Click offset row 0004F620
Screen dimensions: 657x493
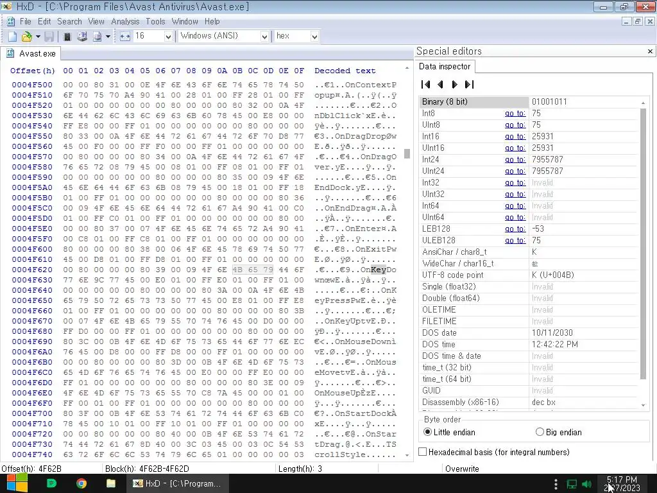(32, 270)
